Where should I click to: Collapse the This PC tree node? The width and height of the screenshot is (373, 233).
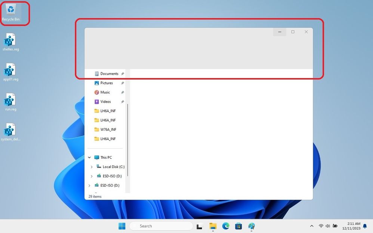[x=89, y=158]
